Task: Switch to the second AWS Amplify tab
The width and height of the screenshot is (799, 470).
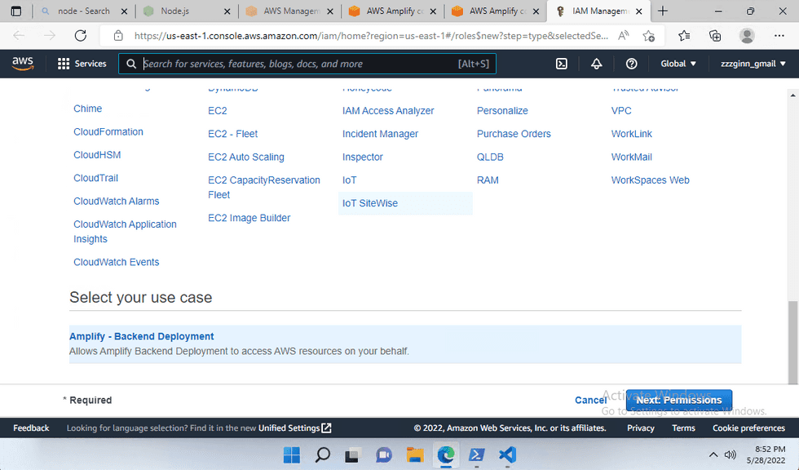Action: [496, 11]
